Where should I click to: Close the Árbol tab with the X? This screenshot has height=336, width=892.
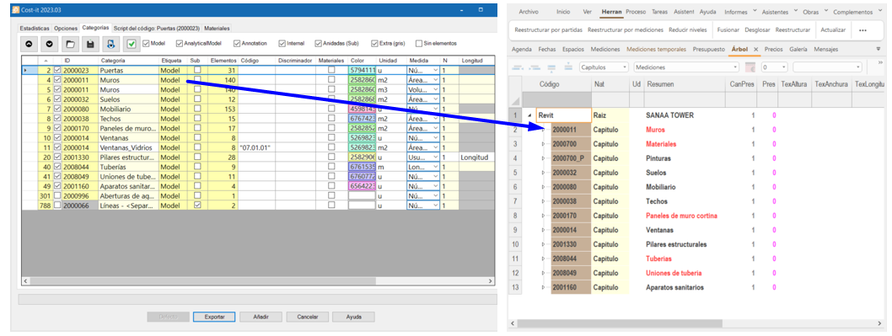[756, 50]
